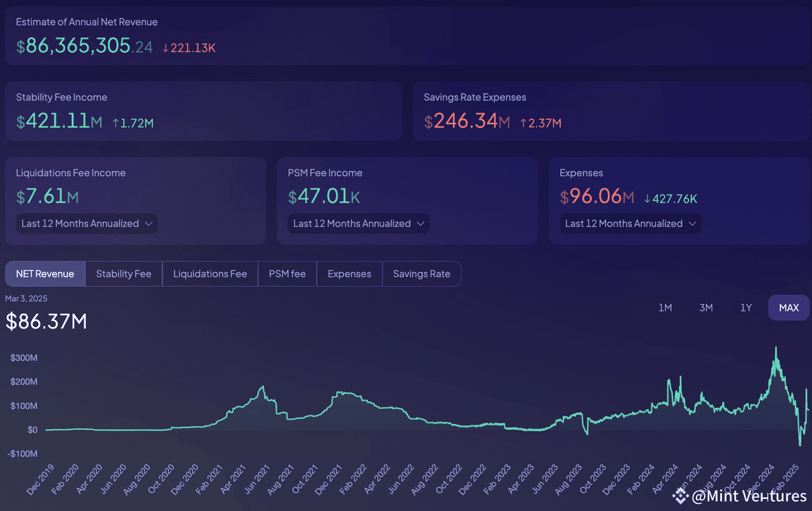Show the PSM fee tab
The width and height of the screenshot is (812, 511).
coord(287,274)
